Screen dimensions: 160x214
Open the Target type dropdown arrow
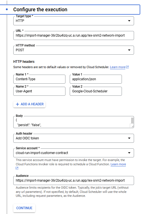tap(129, 21)
